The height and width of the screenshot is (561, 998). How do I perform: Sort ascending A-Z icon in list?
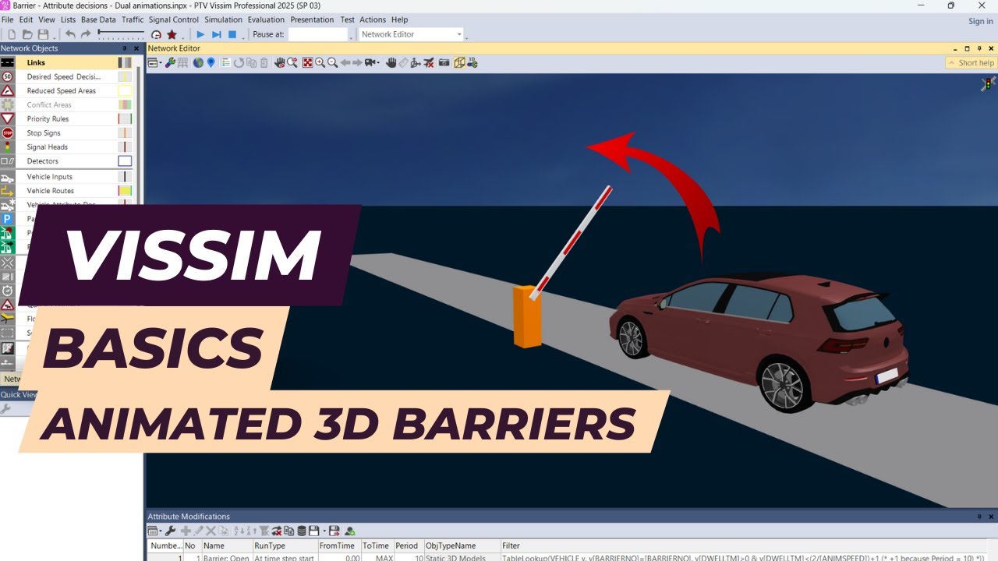[x=239, y=531]
